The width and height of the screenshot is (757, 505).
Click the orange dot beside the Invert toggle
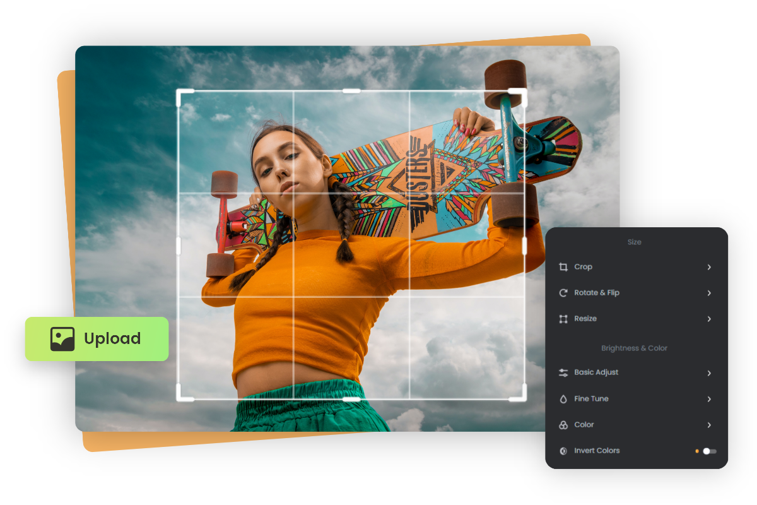point(697,451)
